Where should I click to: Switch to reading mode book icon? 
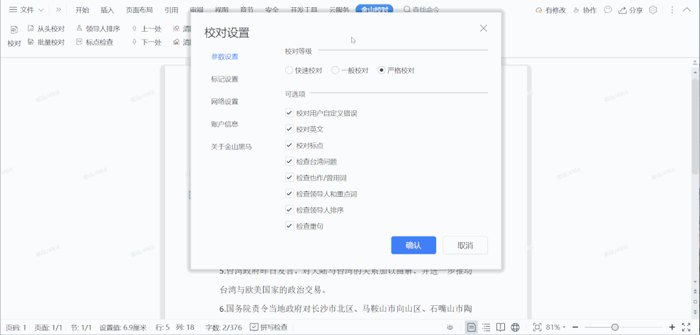(500, 327)
